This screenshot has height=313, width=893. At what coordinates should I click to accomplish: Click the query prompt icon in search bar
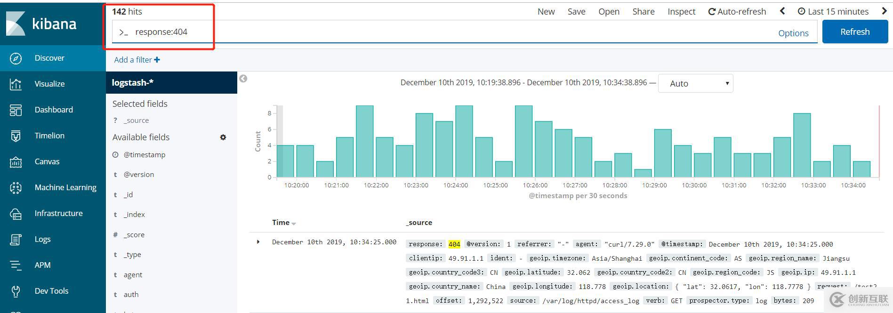[x=123, y=32]
